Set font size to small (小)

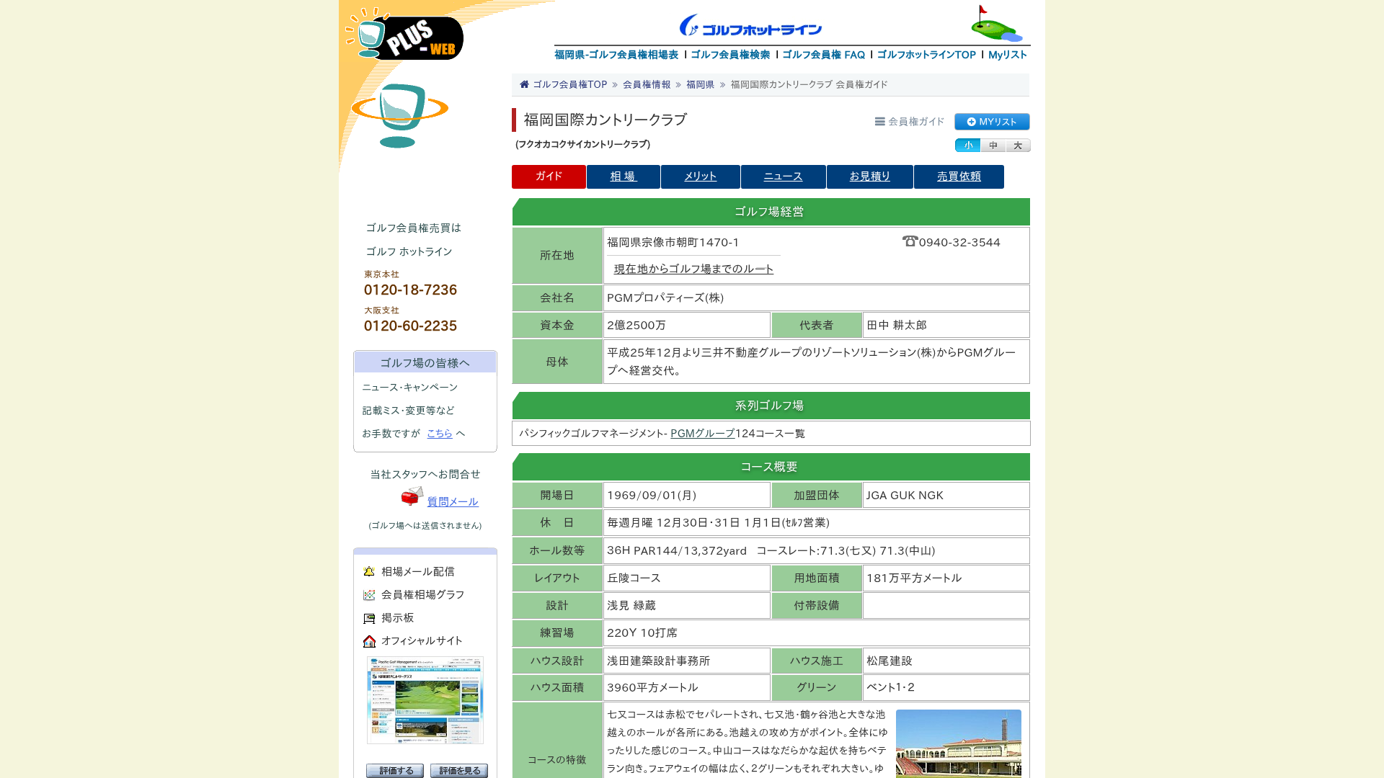(967, 146)
